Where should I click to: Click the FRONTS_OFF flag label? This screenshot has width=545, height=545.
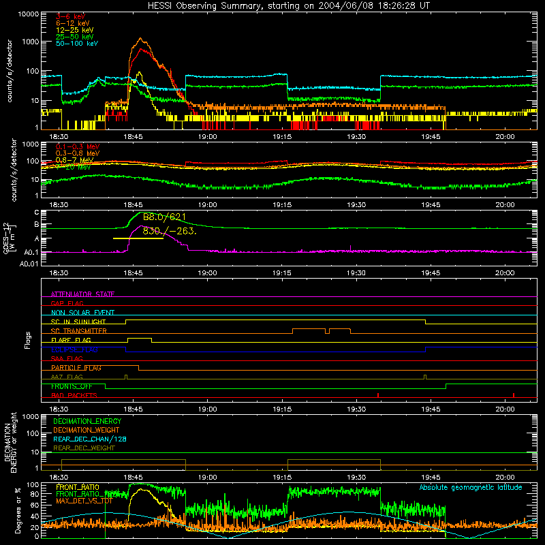click(72, 386)
